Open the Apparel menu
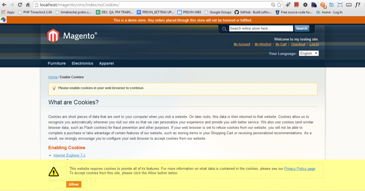 pyautogui.click(x=106, y=63)
